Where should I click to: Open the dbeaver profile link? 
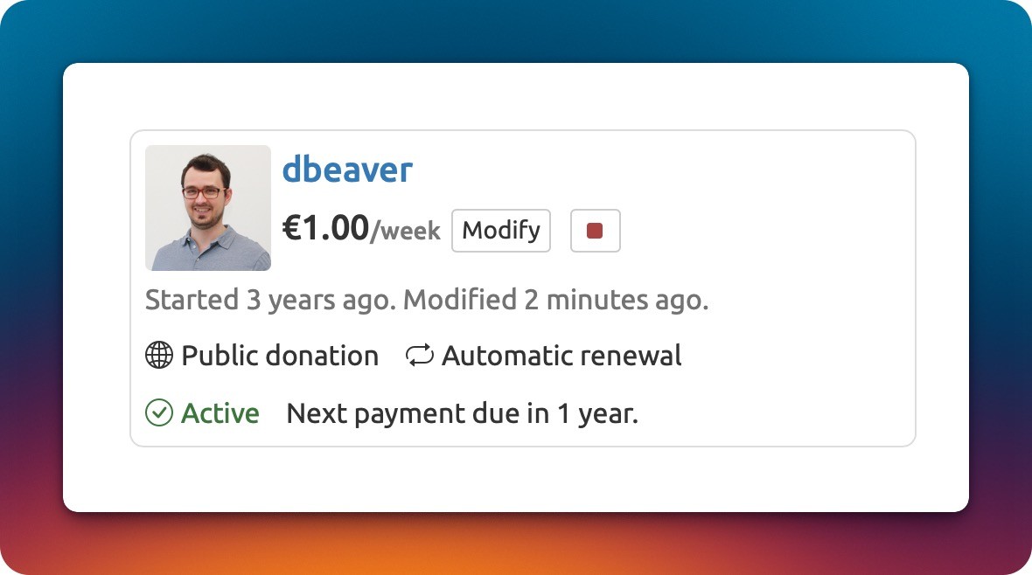click(x=346, y=170)
